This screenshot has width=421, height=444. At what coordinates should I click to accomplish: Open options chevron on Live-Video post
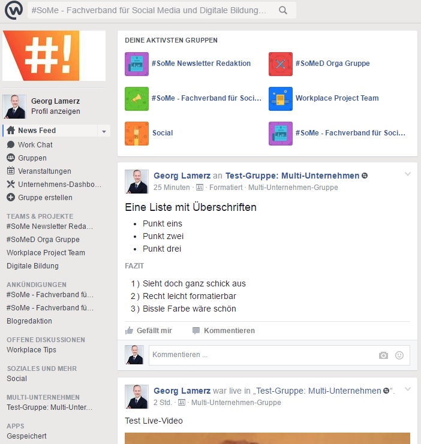(x=408, y=390)
